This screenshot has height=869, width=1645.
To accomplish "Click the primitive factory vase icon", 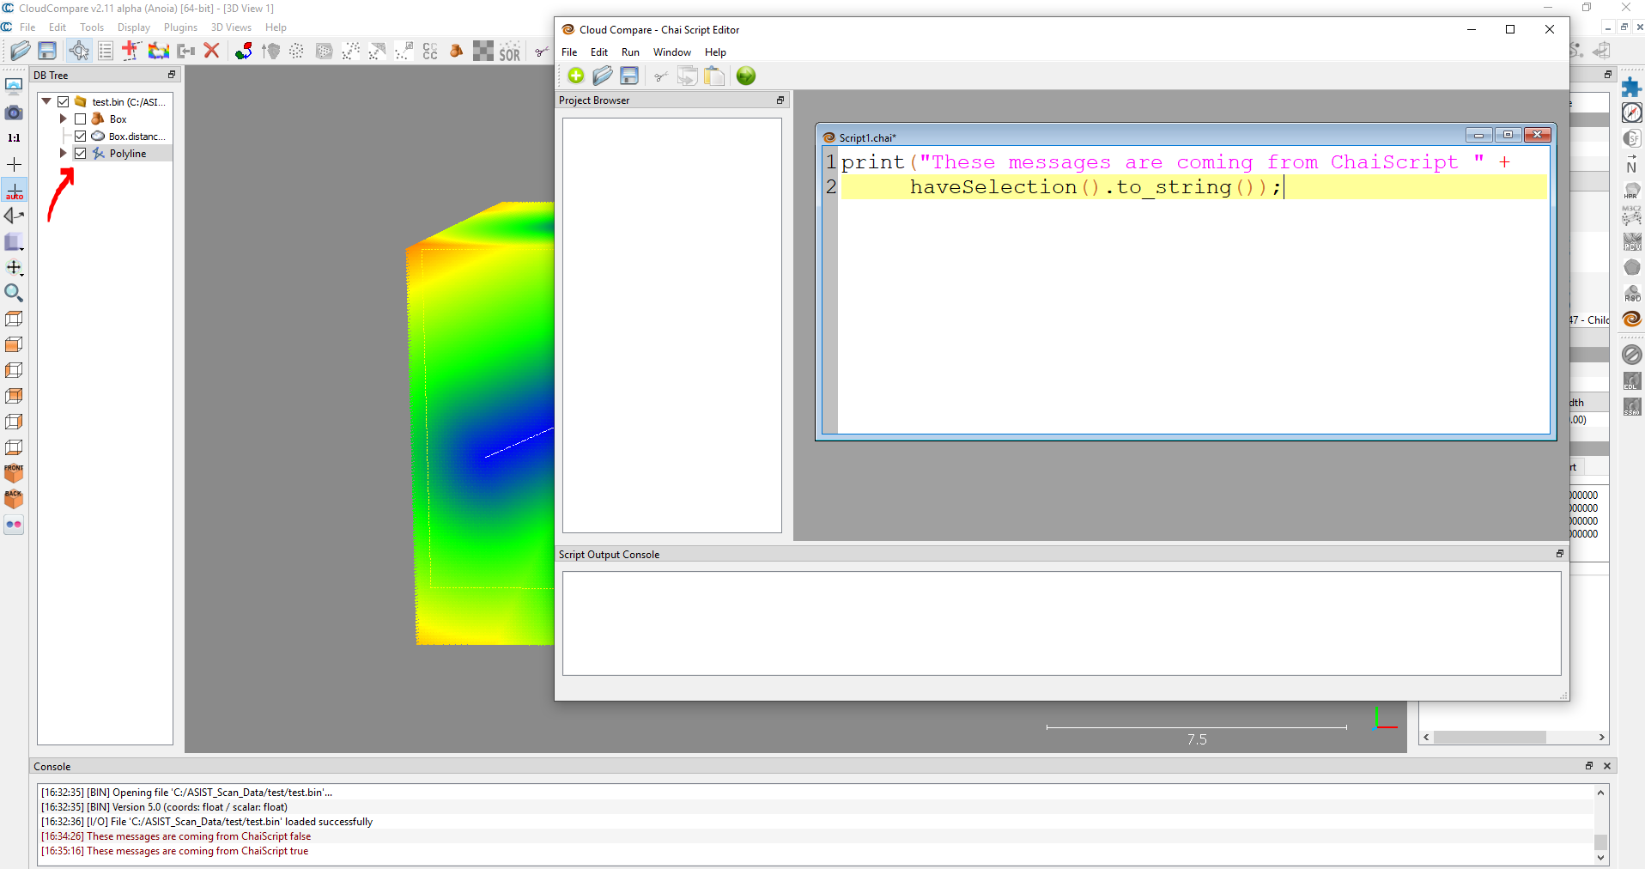I will point(457,52).
